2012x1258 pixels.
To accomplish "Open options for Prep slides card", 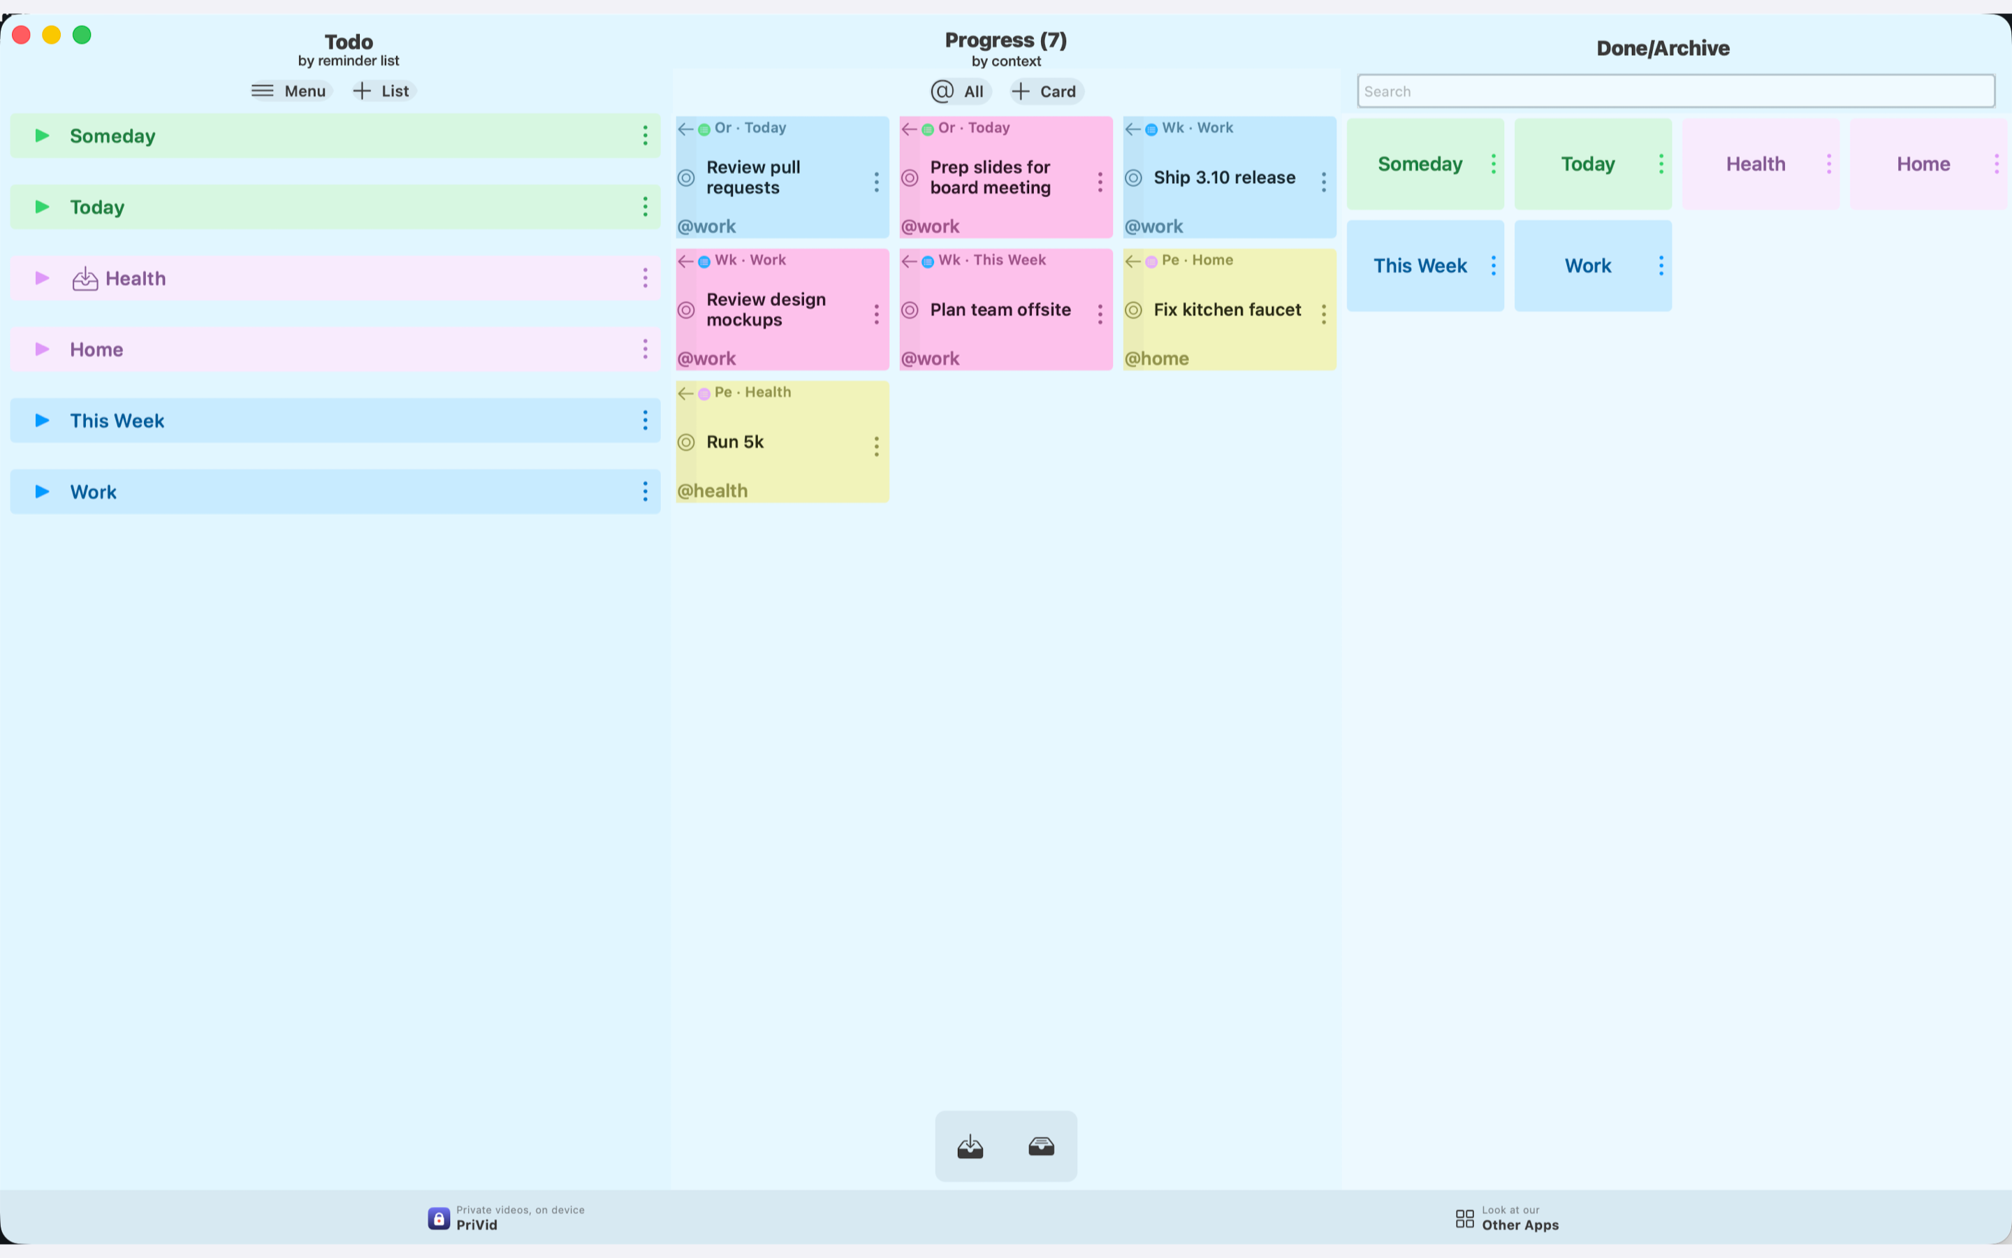I will pyautogui.click(x=1100, y=182).
